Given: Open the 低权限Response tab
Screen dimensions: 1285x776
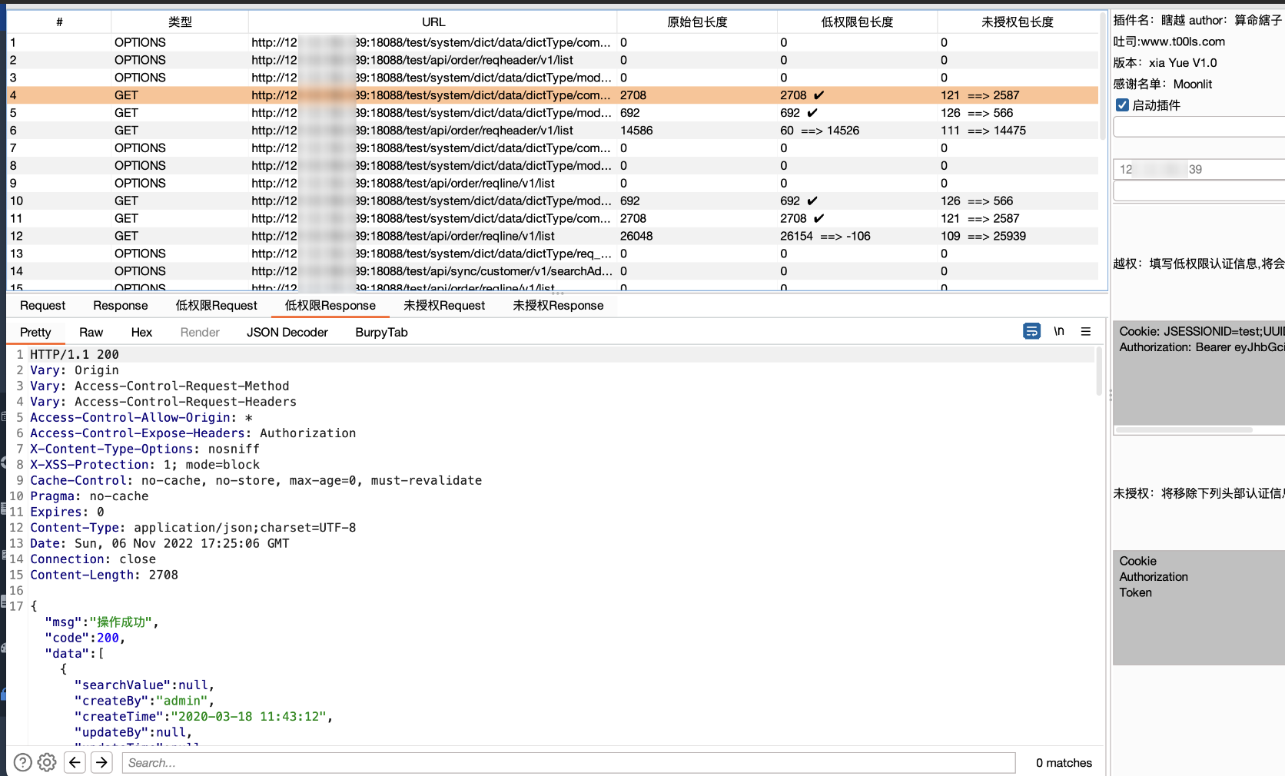Looking at the screenshot, I should [330, 306].
